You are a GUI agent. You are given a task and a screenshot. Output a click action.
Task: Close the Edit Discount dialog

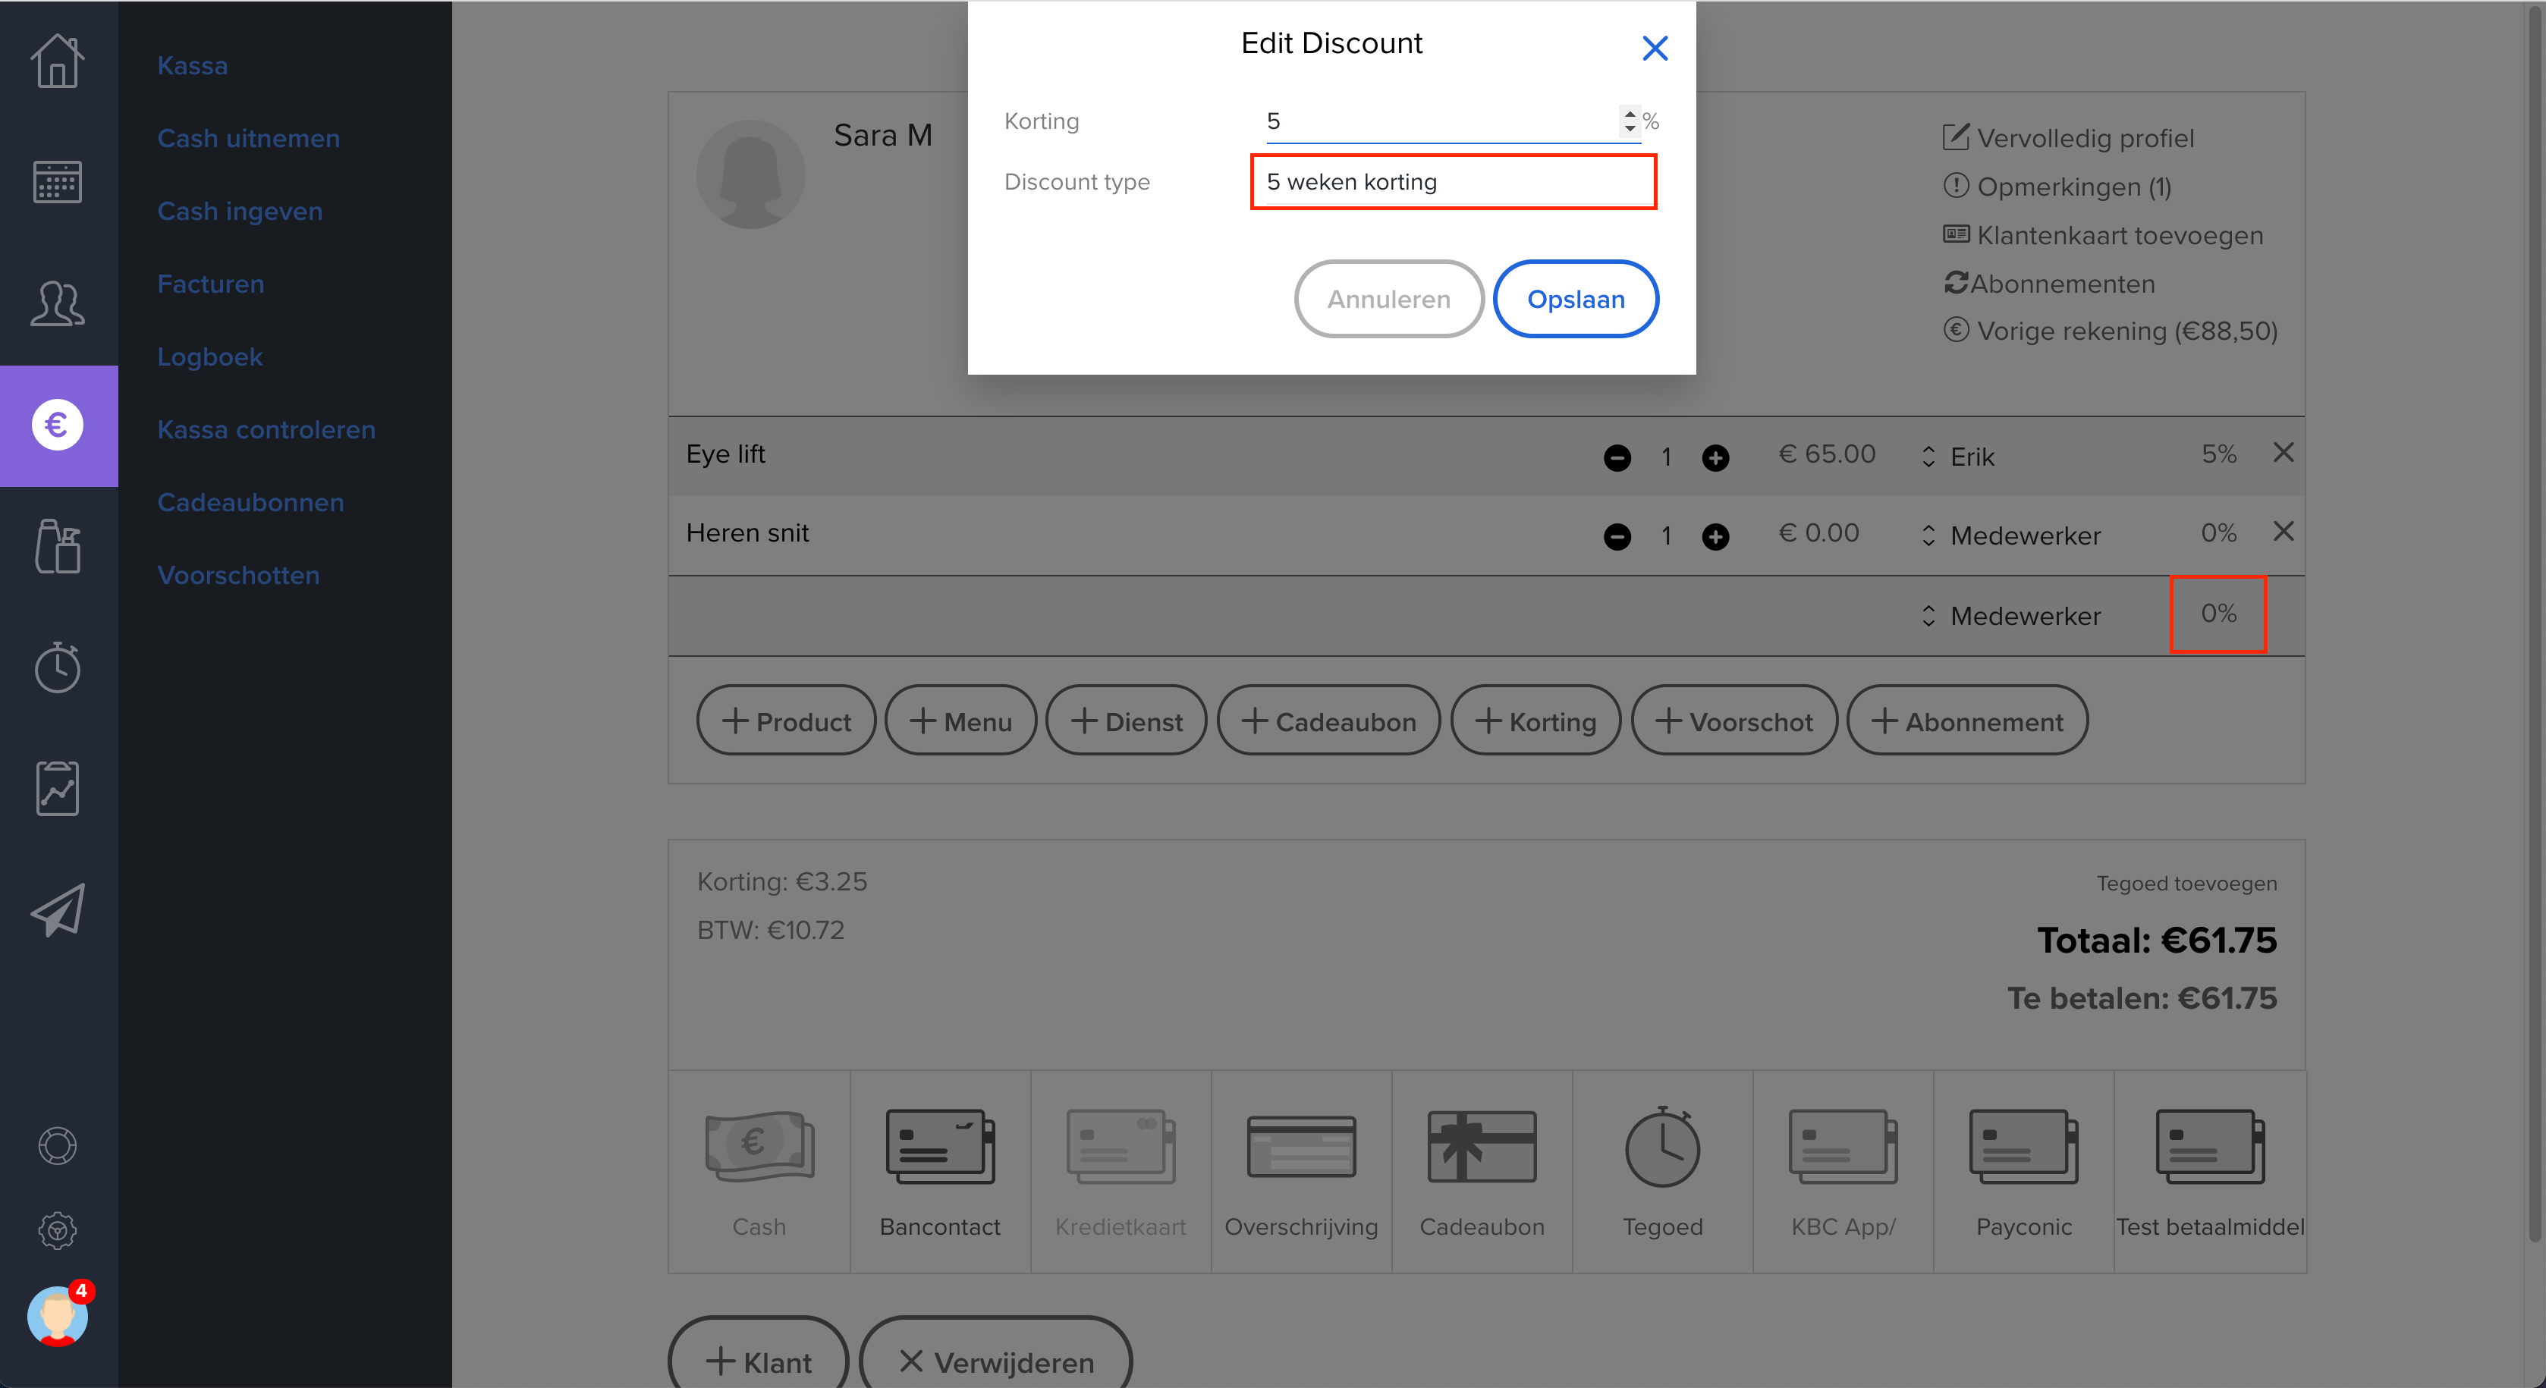pos(1655,49)
